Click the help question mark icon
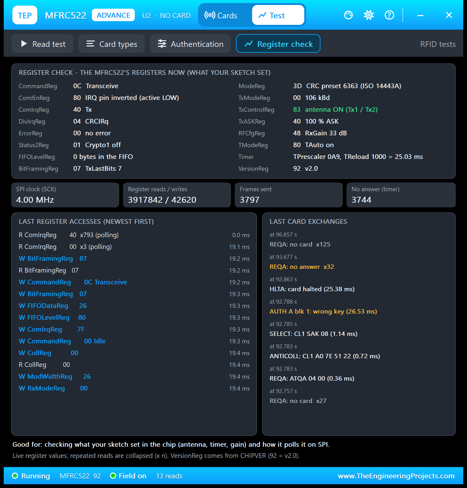Screen dimensions: 467x488 click(389, 15)
